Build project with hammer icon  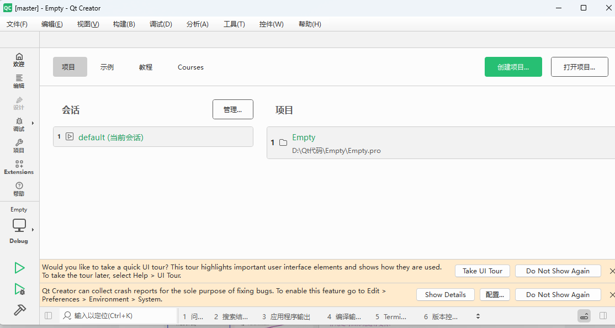pyautogui.click(x=19, y=310)
